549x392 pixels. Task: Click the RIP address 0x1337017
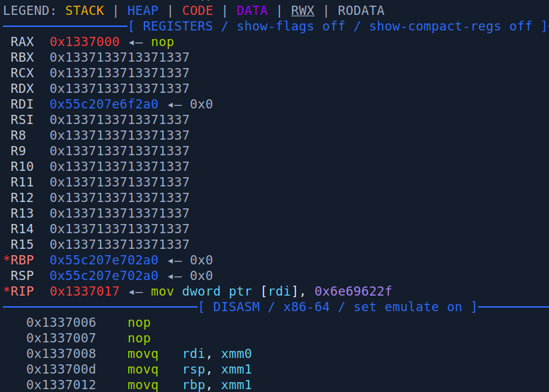84,291
